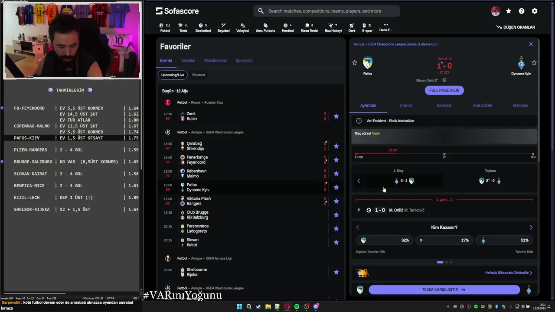Open Russian Cup competition link
The height and width of the screenshot is (312, 555).
pos(213,103)
